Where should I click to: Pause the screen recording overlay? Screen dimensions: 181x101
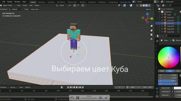pyautogui.click(x=78, y=98)
